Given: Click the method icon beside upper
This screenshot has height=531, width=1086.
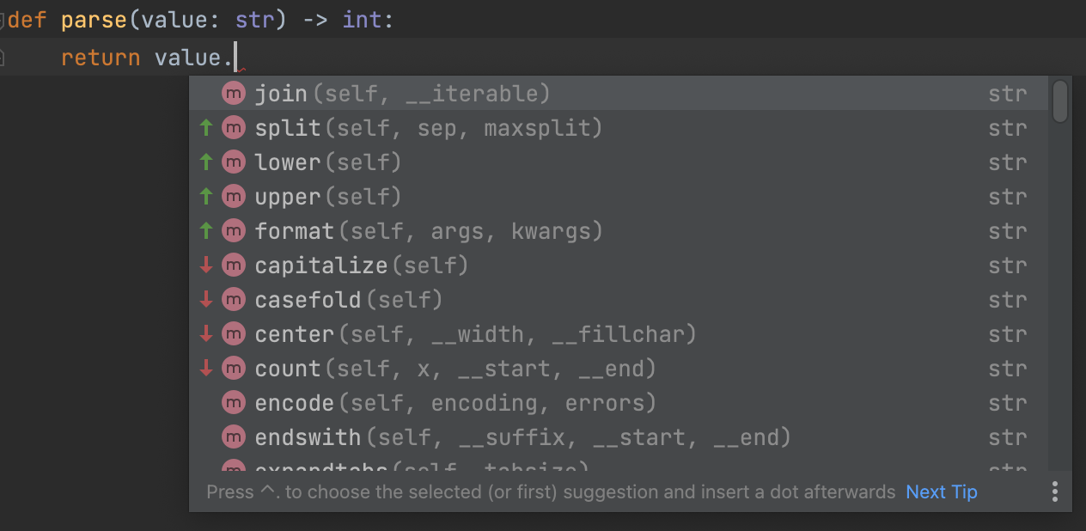Looking at the screenshot, I should coord(233,197).
